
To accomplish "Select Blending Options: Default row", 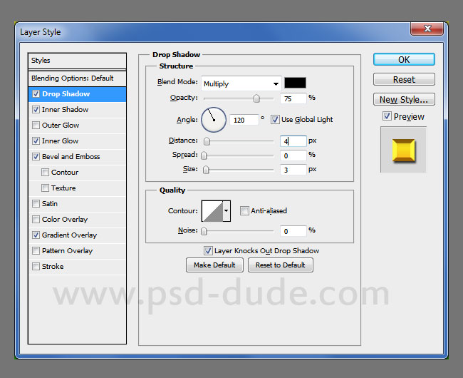I will tap(77, 78).
